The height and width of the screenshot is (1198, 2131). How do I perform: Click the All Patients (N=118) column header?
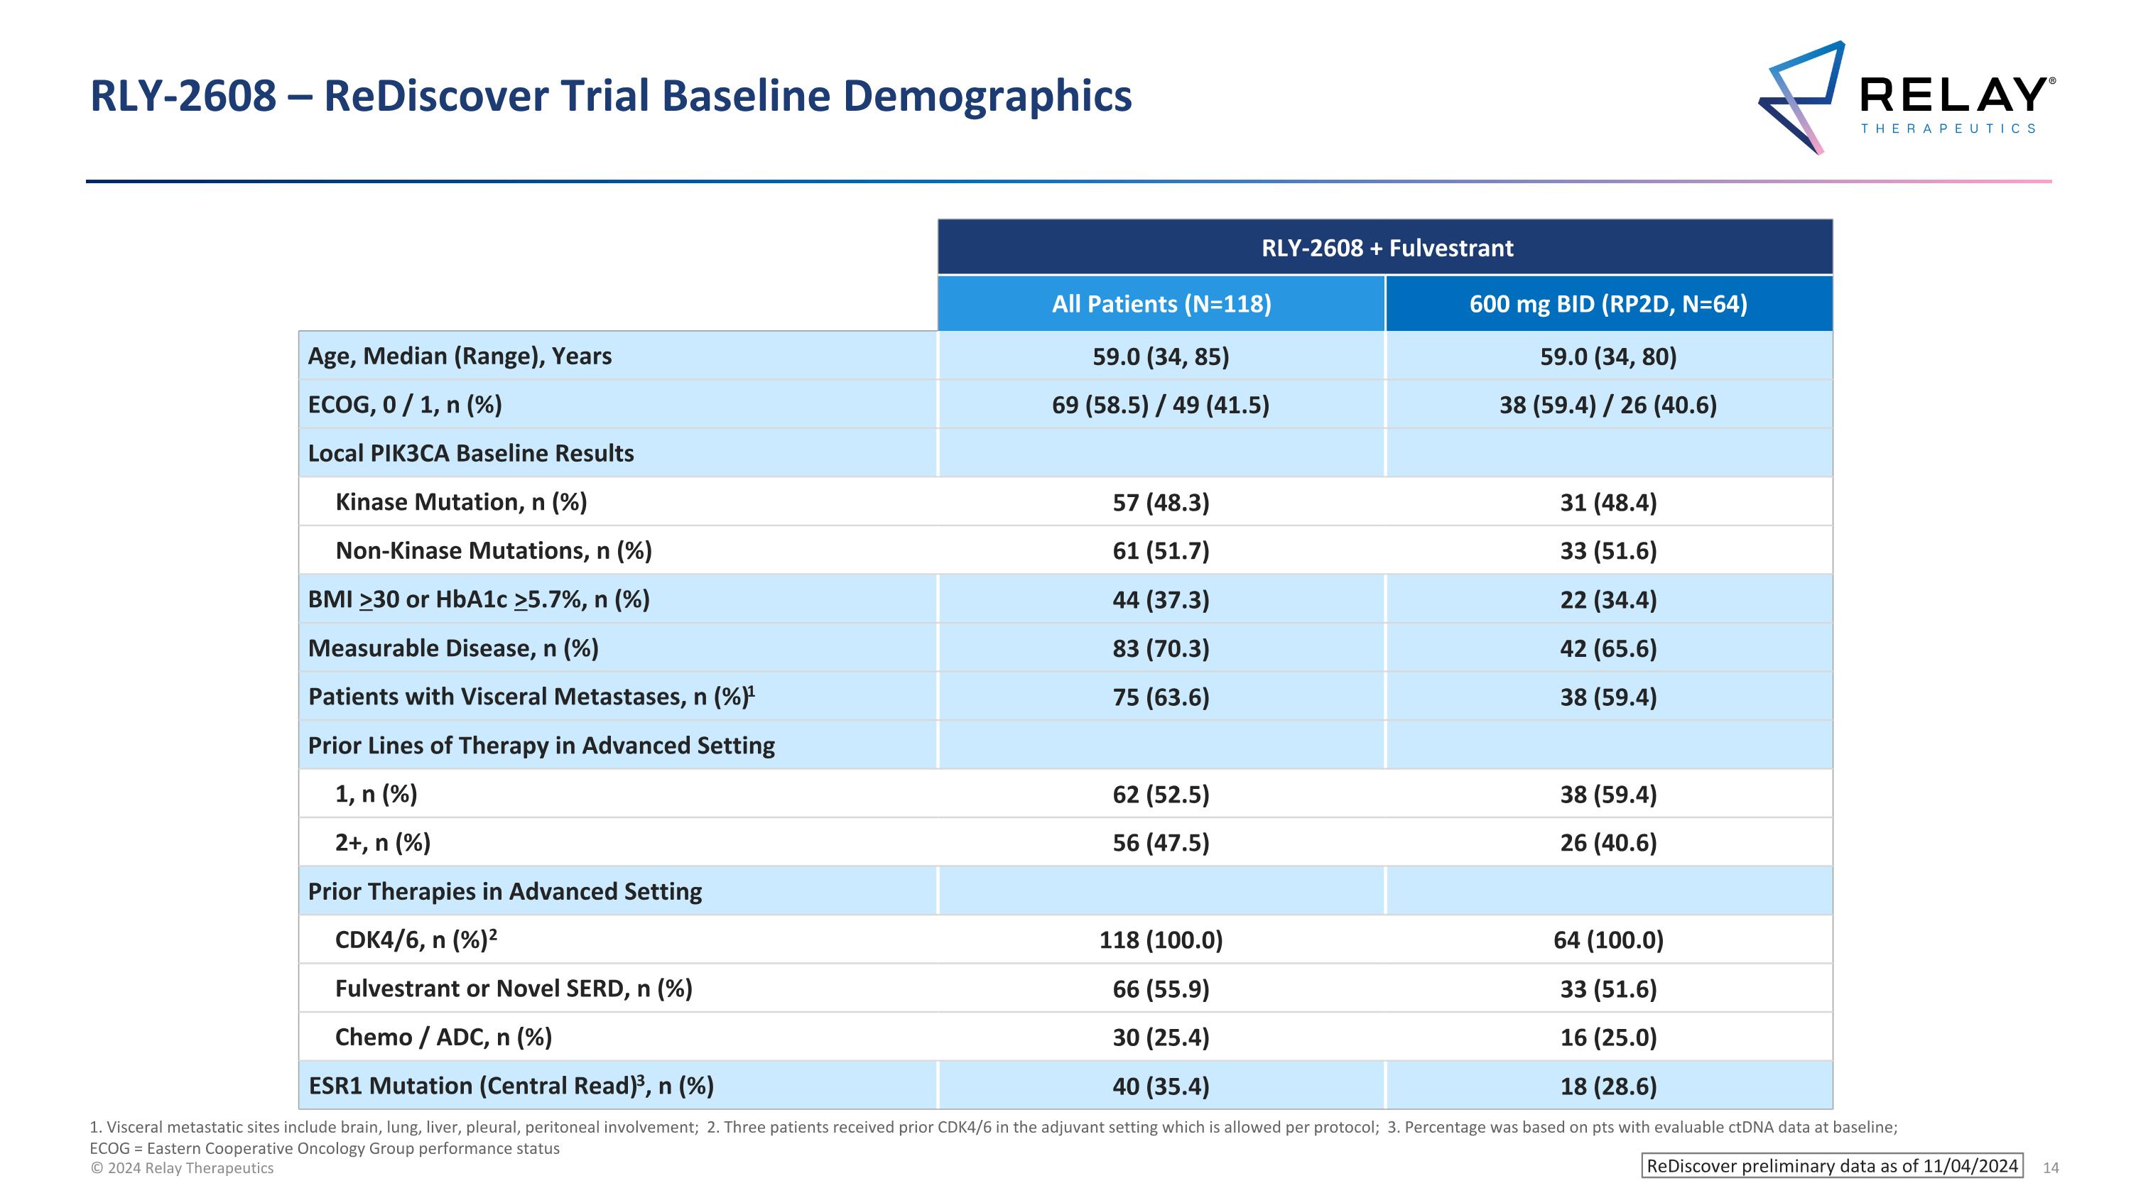click(1161, 304)
